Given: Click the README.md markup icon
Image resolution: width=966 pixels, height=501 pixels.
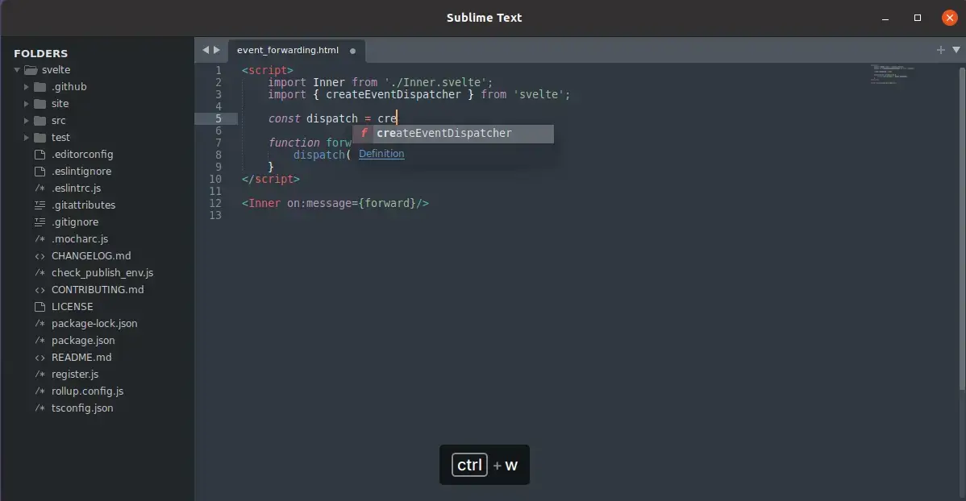Looking at the screenshot, I should tap(40, 358).
